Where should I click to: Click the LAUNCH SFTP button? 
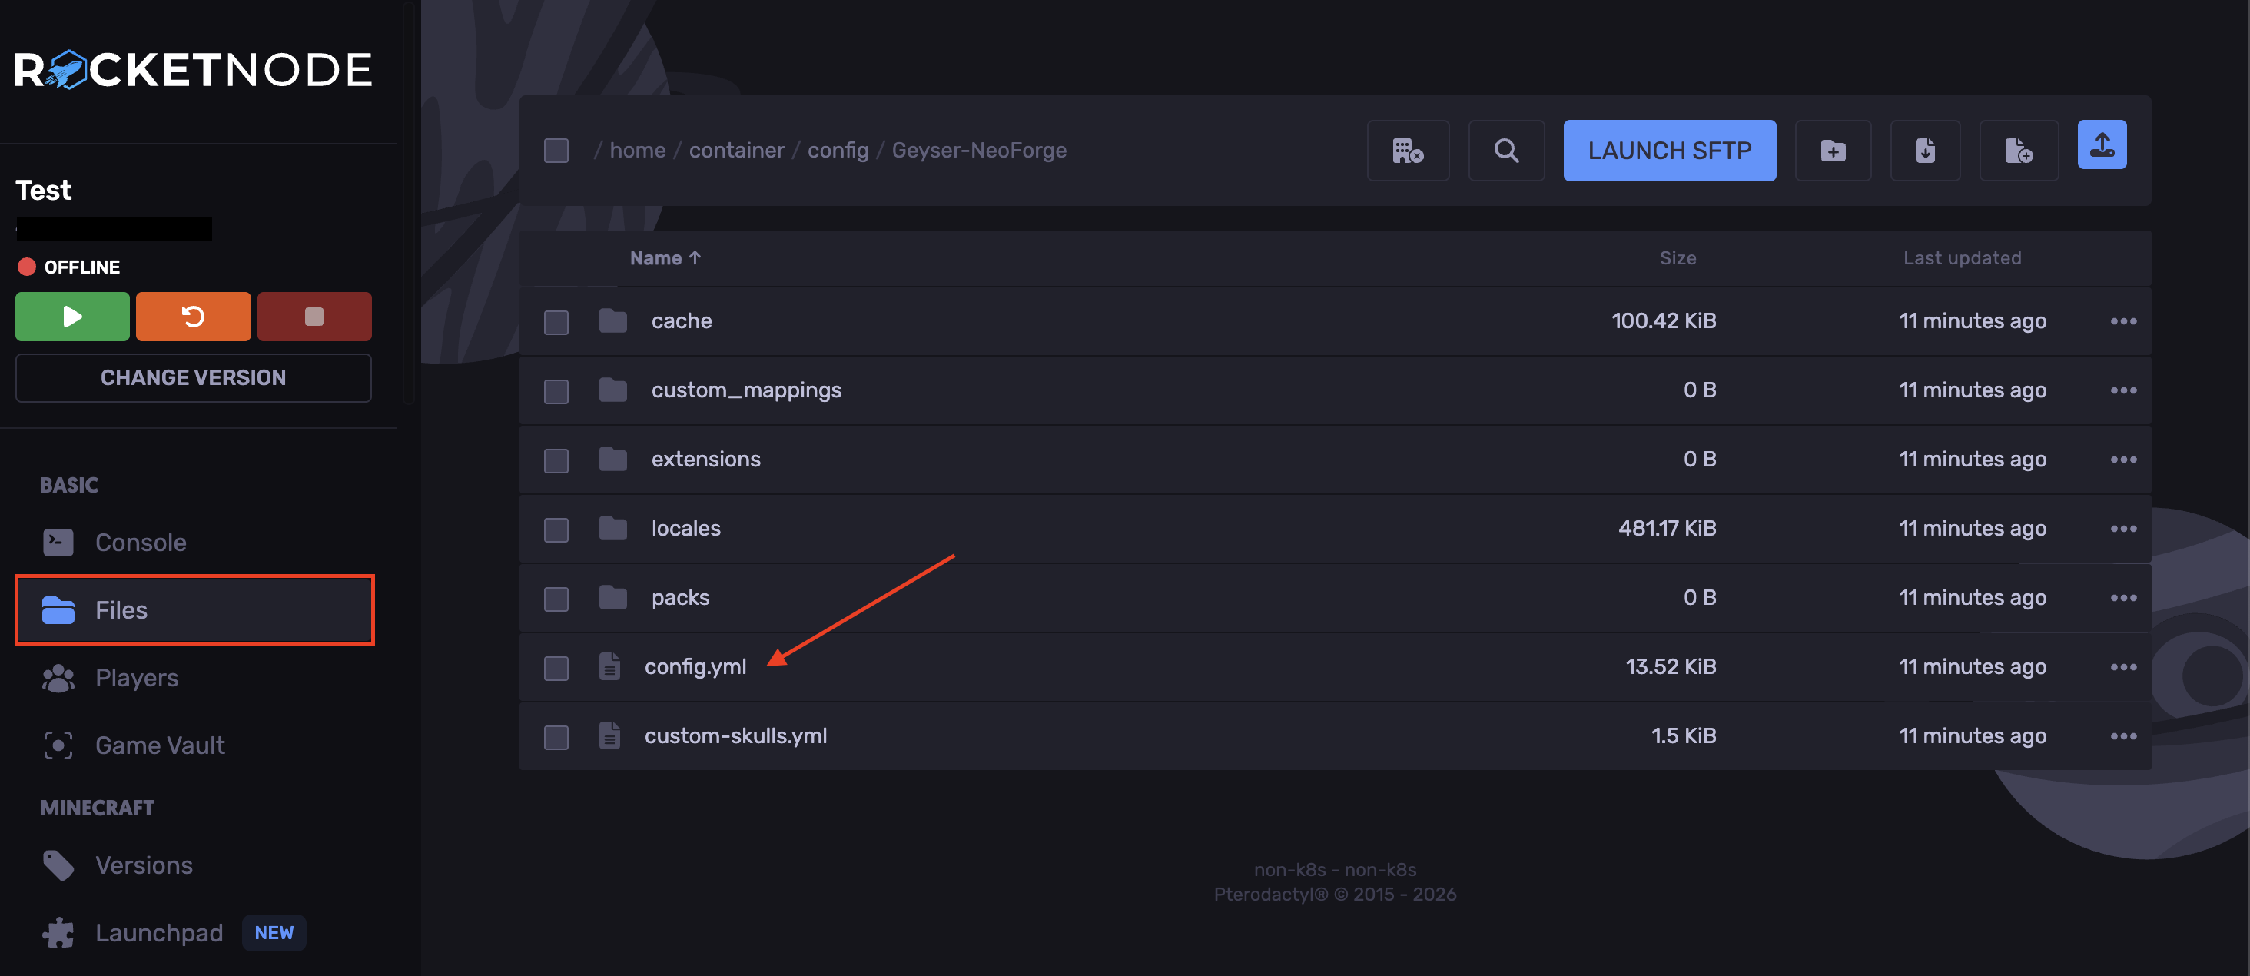tap(1669, 151)
